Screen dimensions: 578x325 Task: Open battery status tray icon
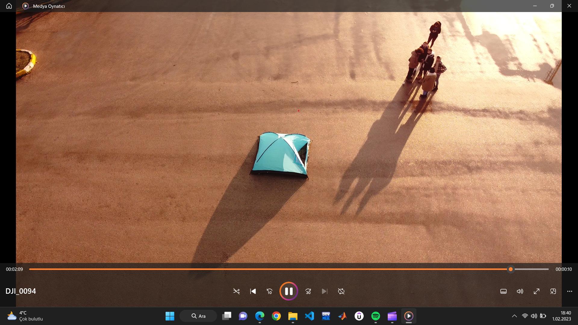click(x=543, y=316)
